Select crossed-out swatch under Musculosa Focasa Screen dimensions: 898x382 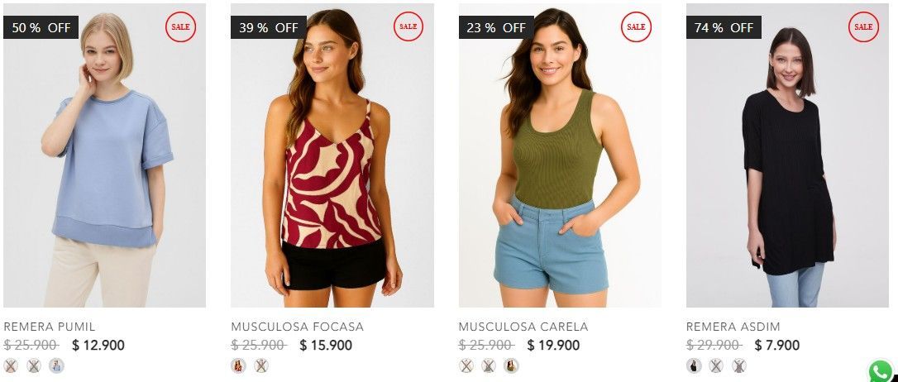coord(261,365)
